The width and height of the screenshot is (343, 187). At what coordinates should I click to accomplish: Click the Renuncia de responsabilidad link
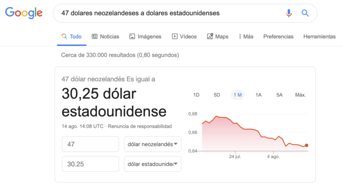click(140, 126)
